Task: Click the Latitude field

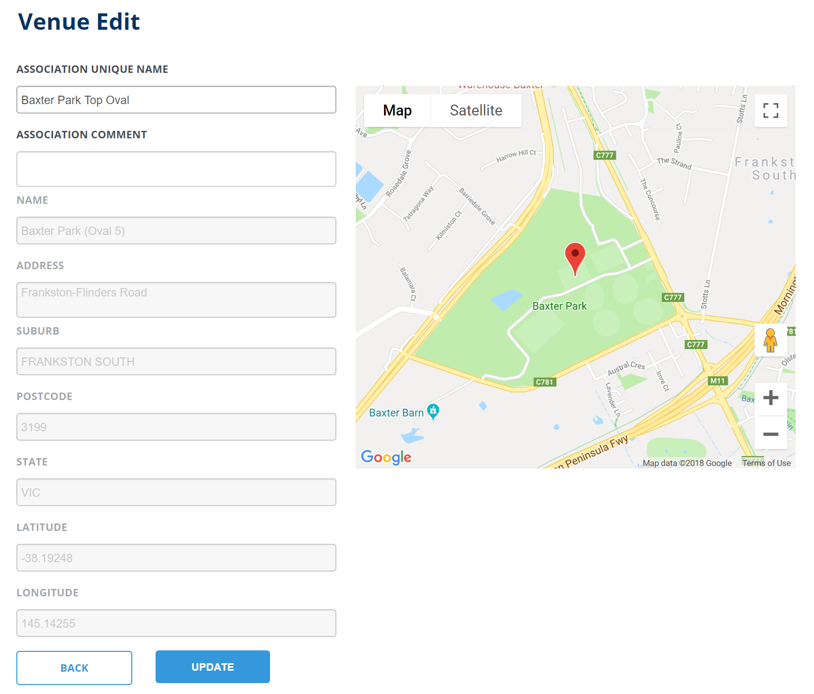Action: tap(176, 558)
